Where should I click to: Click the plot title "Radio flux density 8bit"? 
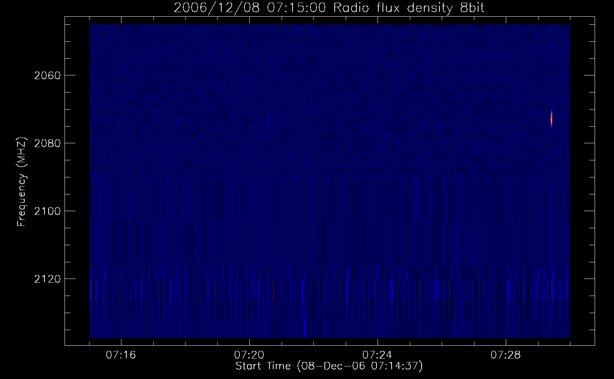(409, 8)
